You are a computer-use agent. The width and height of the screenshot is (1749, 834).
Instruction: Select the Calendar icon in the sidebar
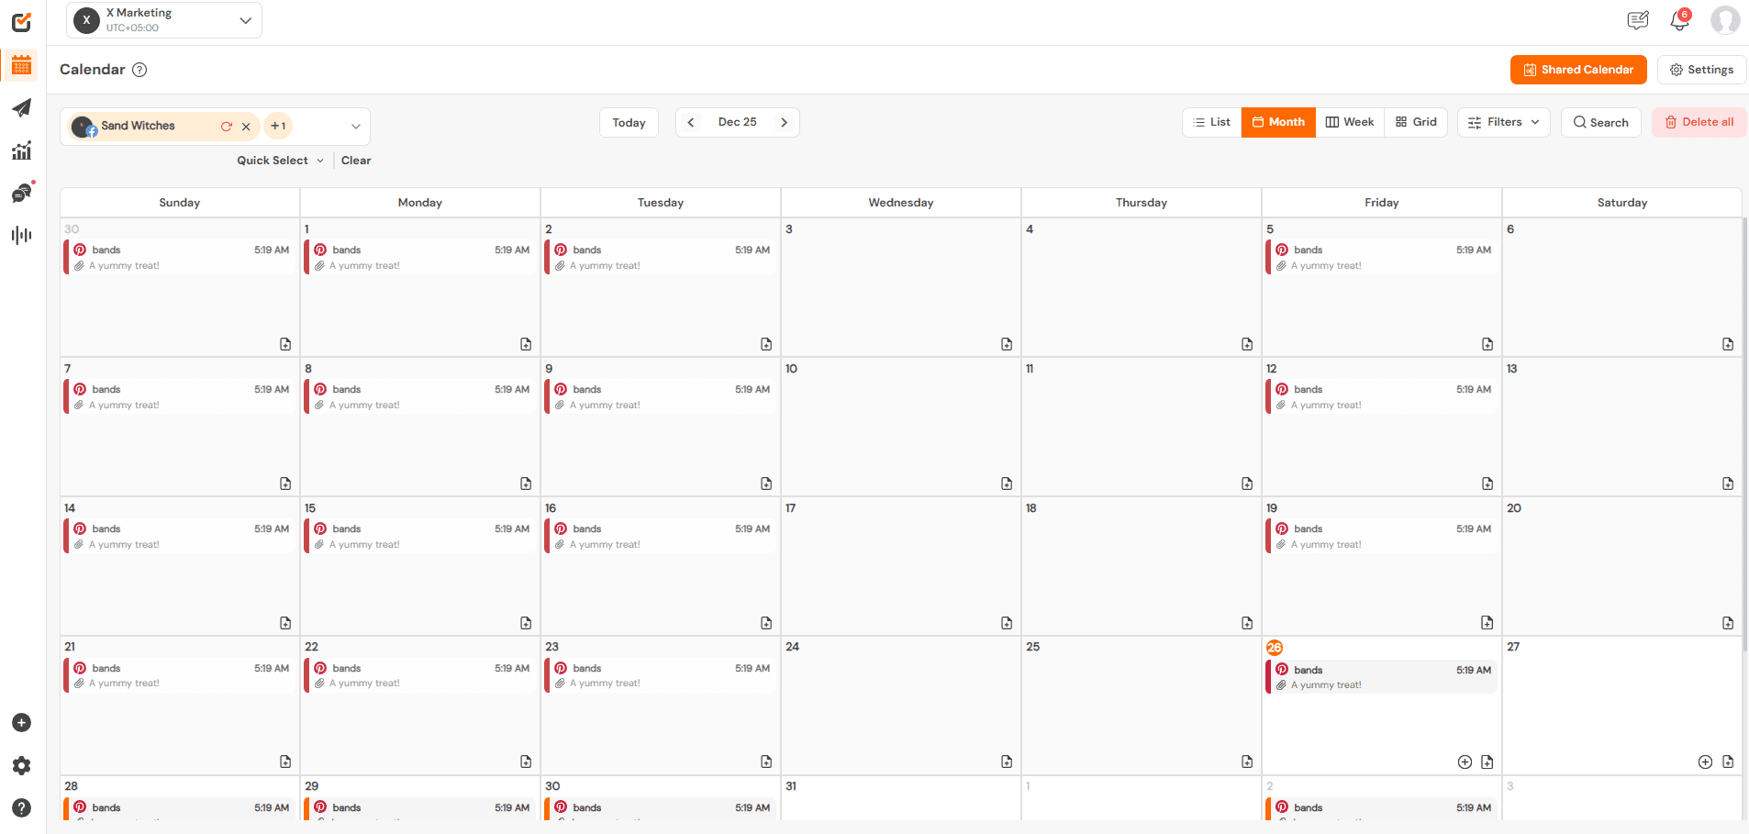22,65
